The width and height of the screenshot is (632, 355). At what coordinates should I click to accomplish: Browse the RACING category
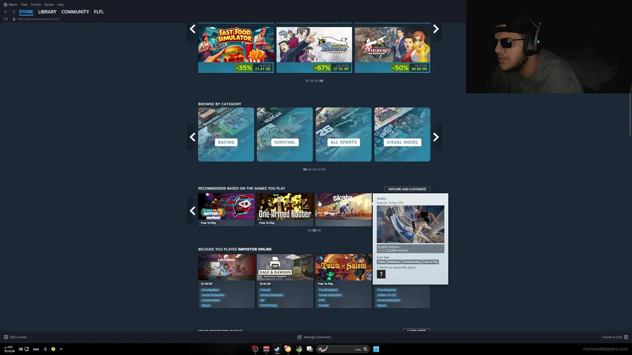(226, 135)
